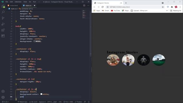183x103 pixels.
Task: Click the first story thumbnail of squatting man
Action: pos(113,60)
